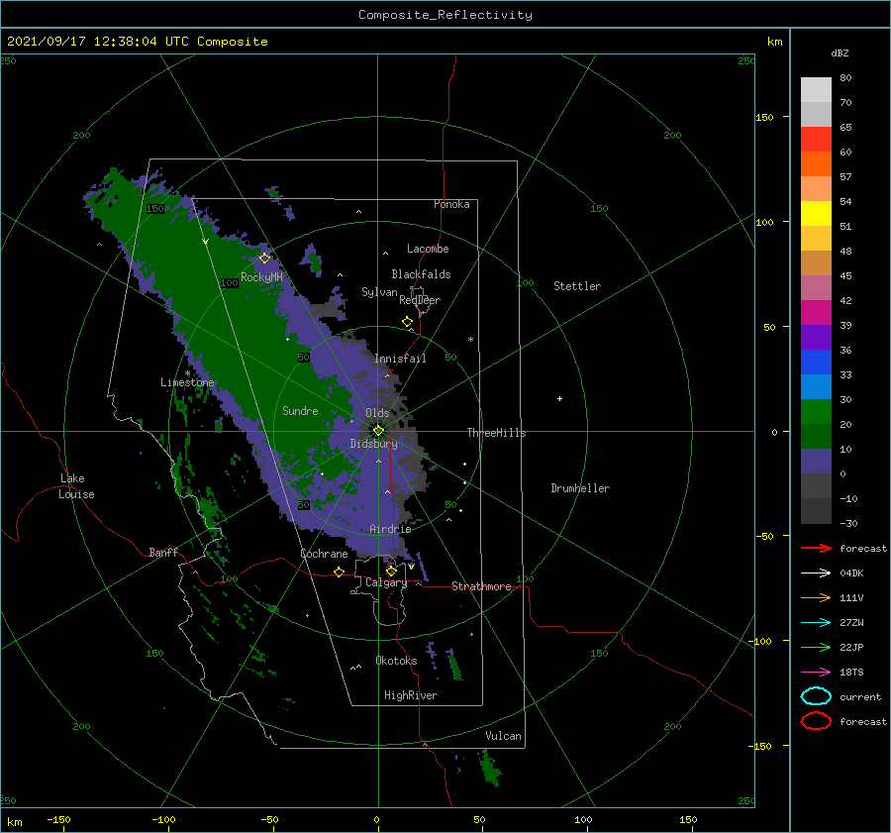Screen dimensions: 891x833
Task: Click the magenta 39-42 dBZ swatch
Action: point(816,313)
